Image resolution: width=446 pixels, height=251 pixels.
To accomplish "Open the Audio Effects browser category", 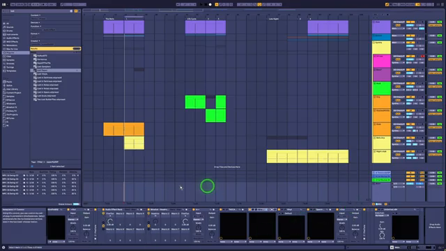I will (13, 38).
